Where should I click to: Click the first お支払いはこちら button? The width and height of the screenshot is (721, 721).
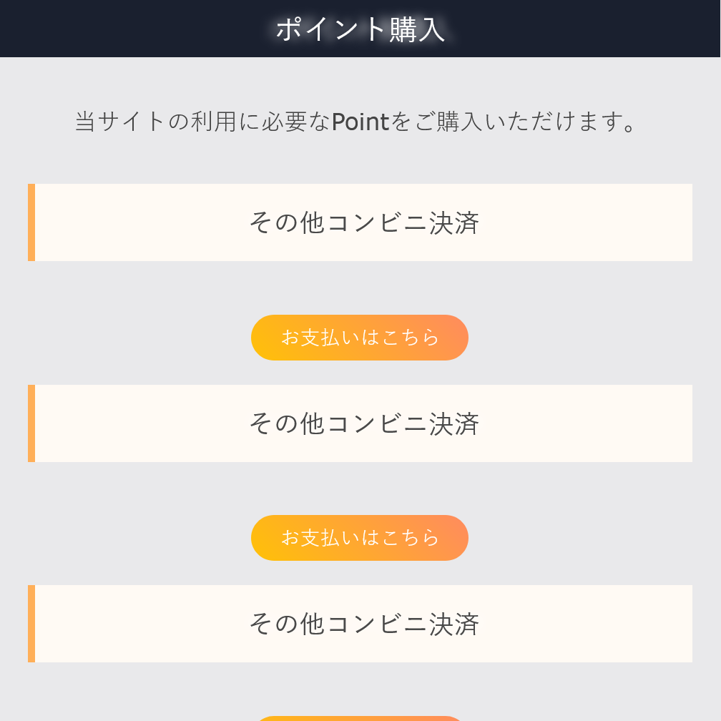click(x=360, y=337)
